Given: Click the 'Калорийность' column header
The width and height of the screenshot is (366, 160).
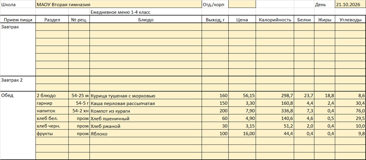Looking at the screenshot, I should pyautogui.click(x=275, y=20).
